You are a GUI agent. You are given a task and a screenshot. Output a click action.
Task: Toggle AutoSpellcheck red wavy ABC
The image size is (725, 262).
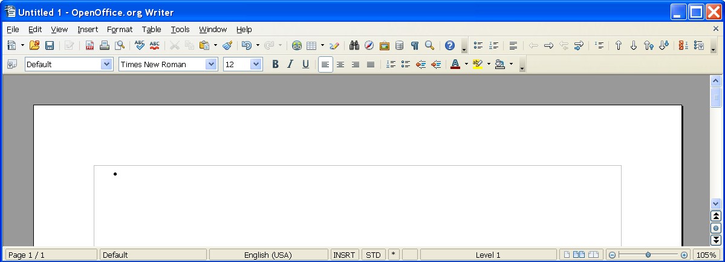pos(154,45)
